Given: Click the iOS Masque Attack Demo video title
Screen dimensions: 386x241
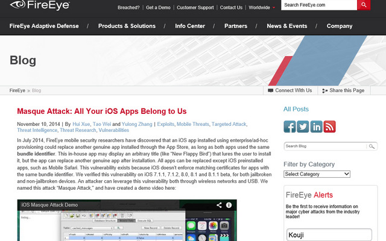Looking at the screenshot, I should coord(49,205).
